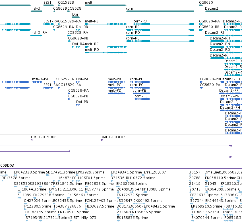Select transcript Dscam2-RP

point(220,55)
